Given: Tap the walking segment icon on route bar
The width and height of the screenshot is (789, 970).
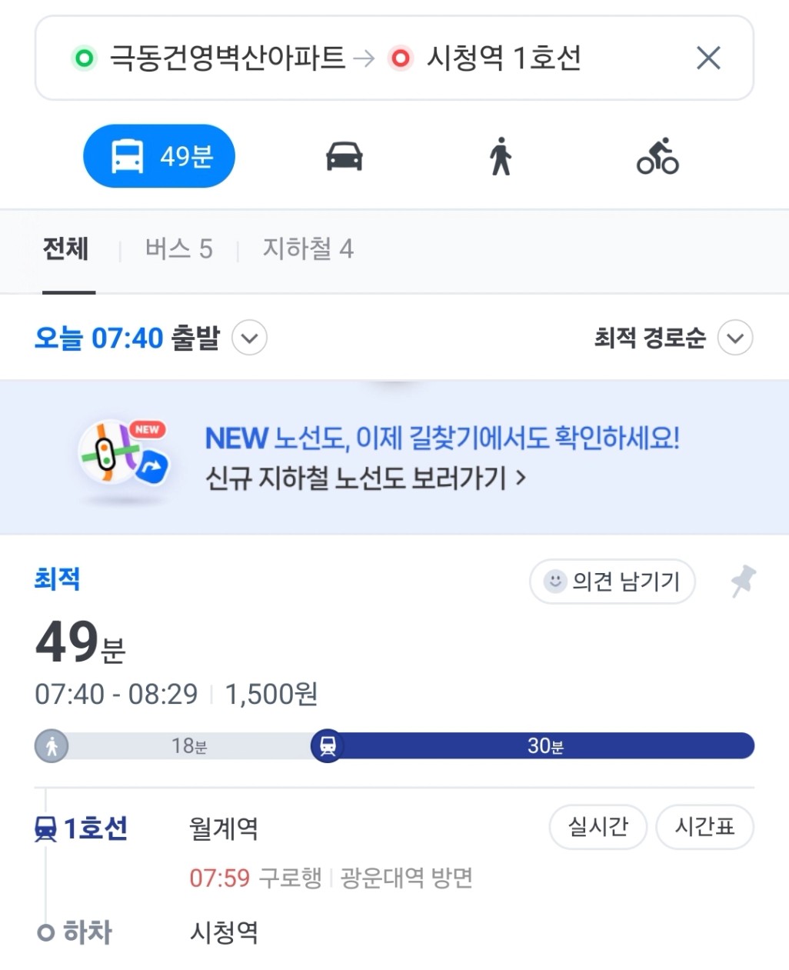Looking at the screenshot, I should [52, 745].
